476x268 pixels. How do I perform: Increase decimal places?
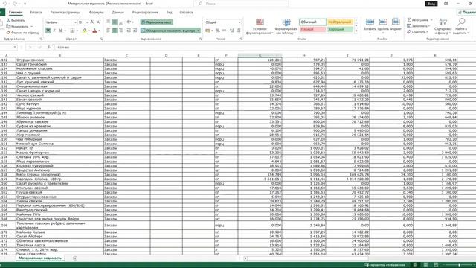(232, 31)
